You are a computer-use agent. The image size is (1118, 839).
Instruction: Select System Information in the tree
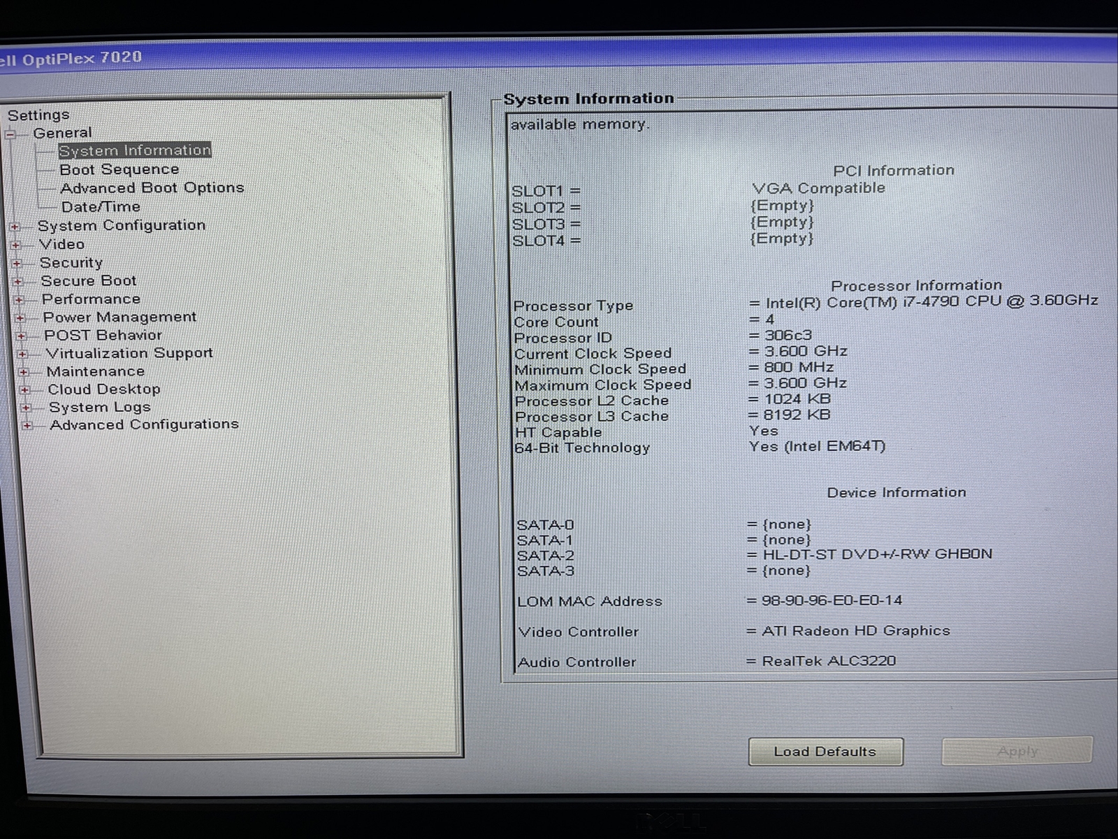[134, 150]
